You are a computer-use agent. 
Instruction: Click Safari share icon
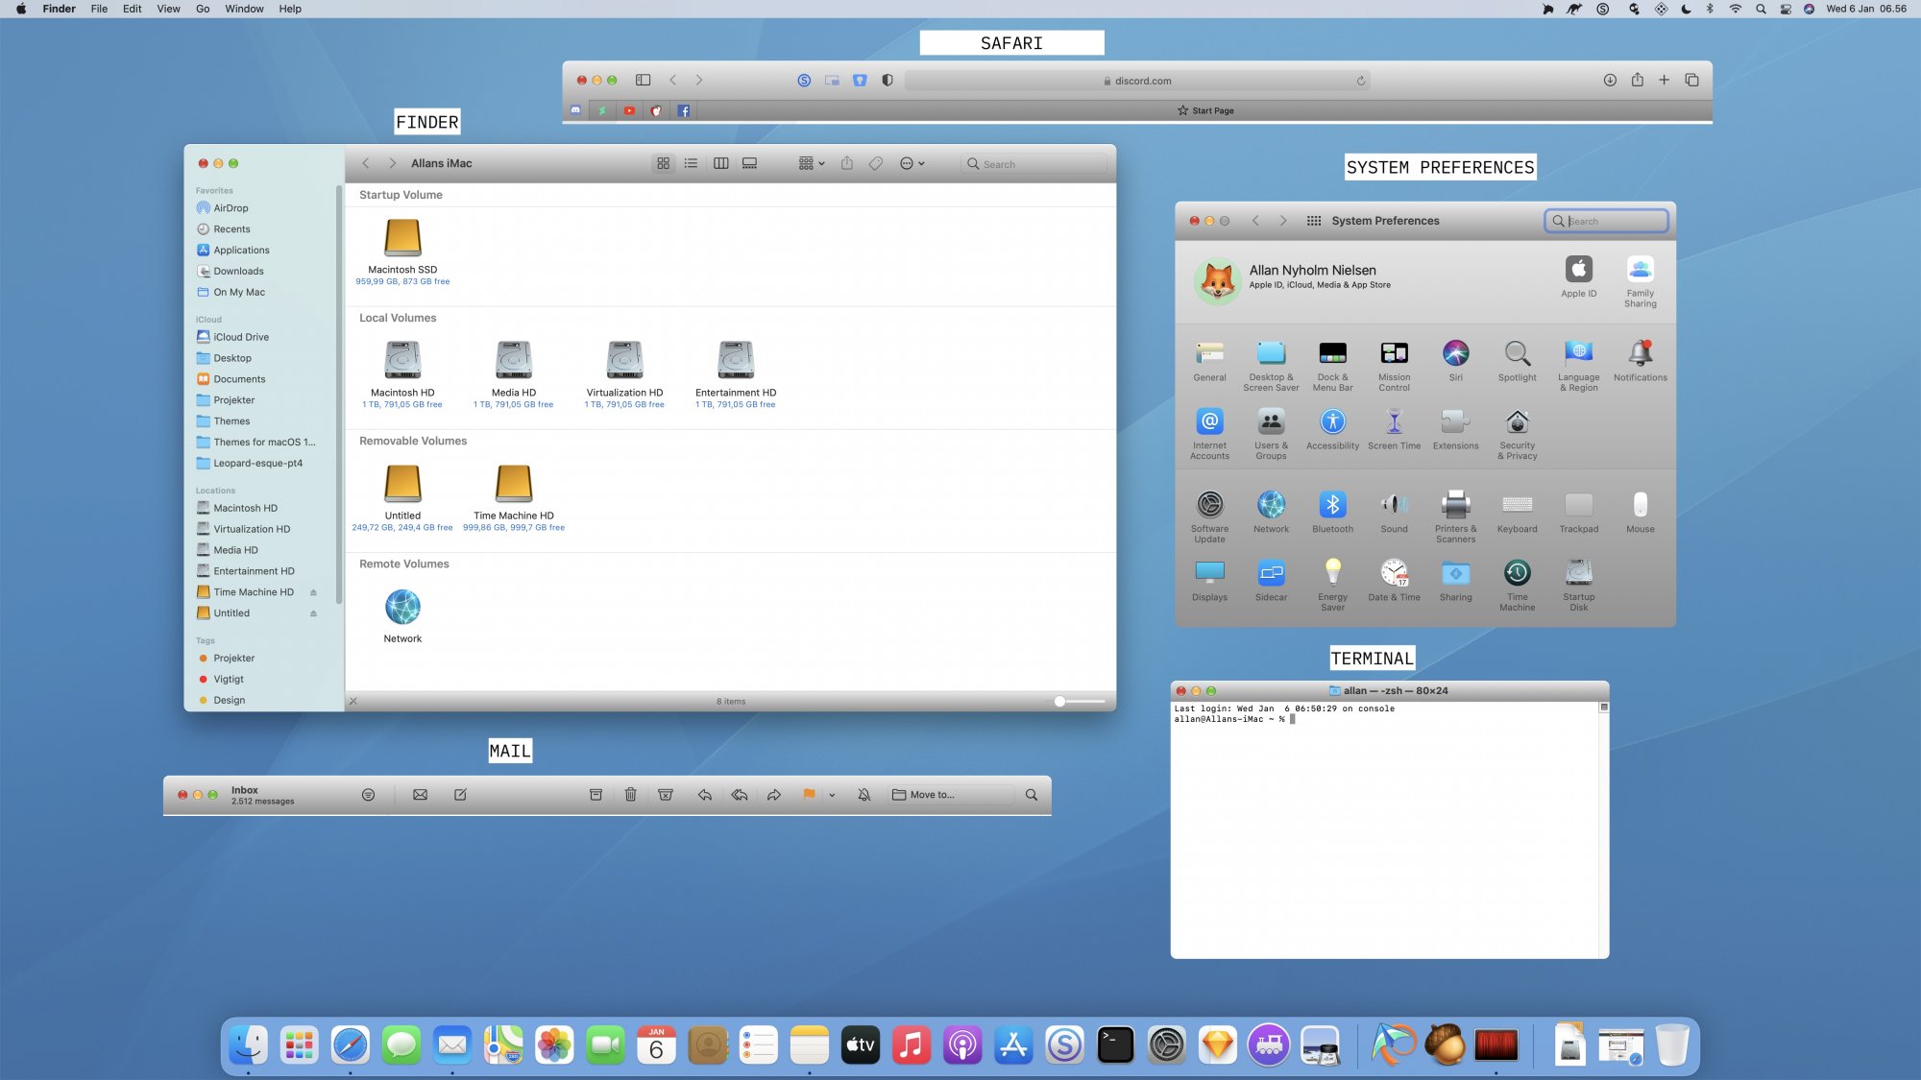coord(1637,81)
